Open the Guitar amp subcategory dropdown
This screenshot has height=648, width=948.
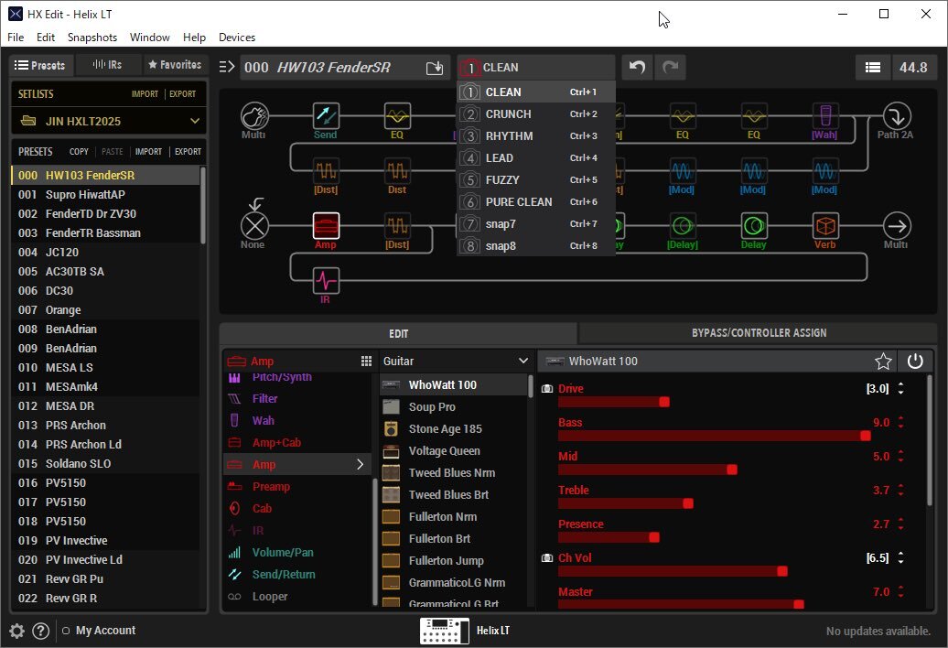coord(455,362)
